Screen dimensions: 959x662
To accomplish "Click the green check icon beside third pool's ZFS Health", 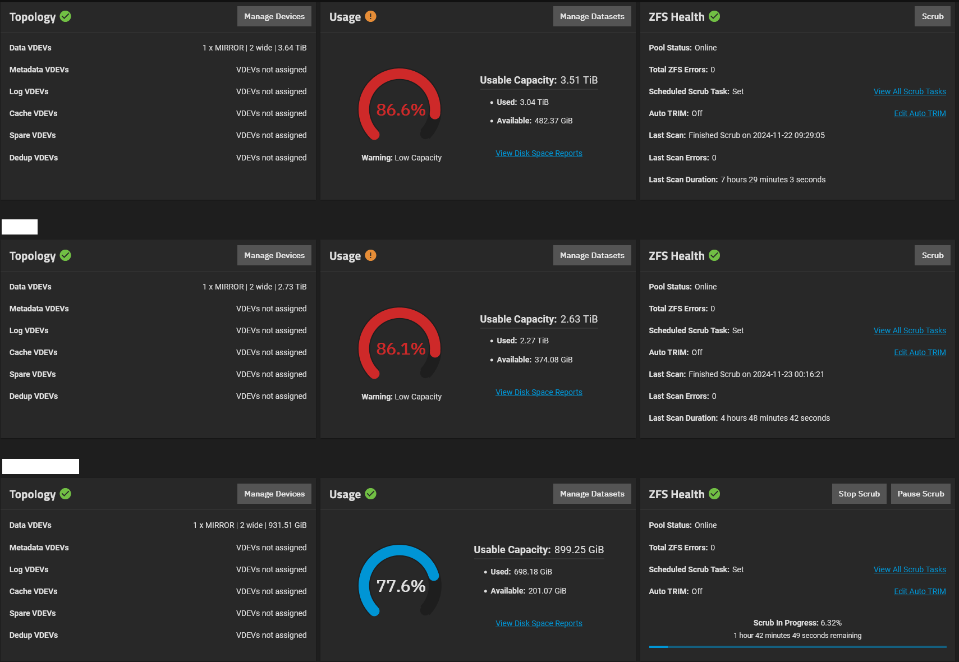I will [714, 494].
